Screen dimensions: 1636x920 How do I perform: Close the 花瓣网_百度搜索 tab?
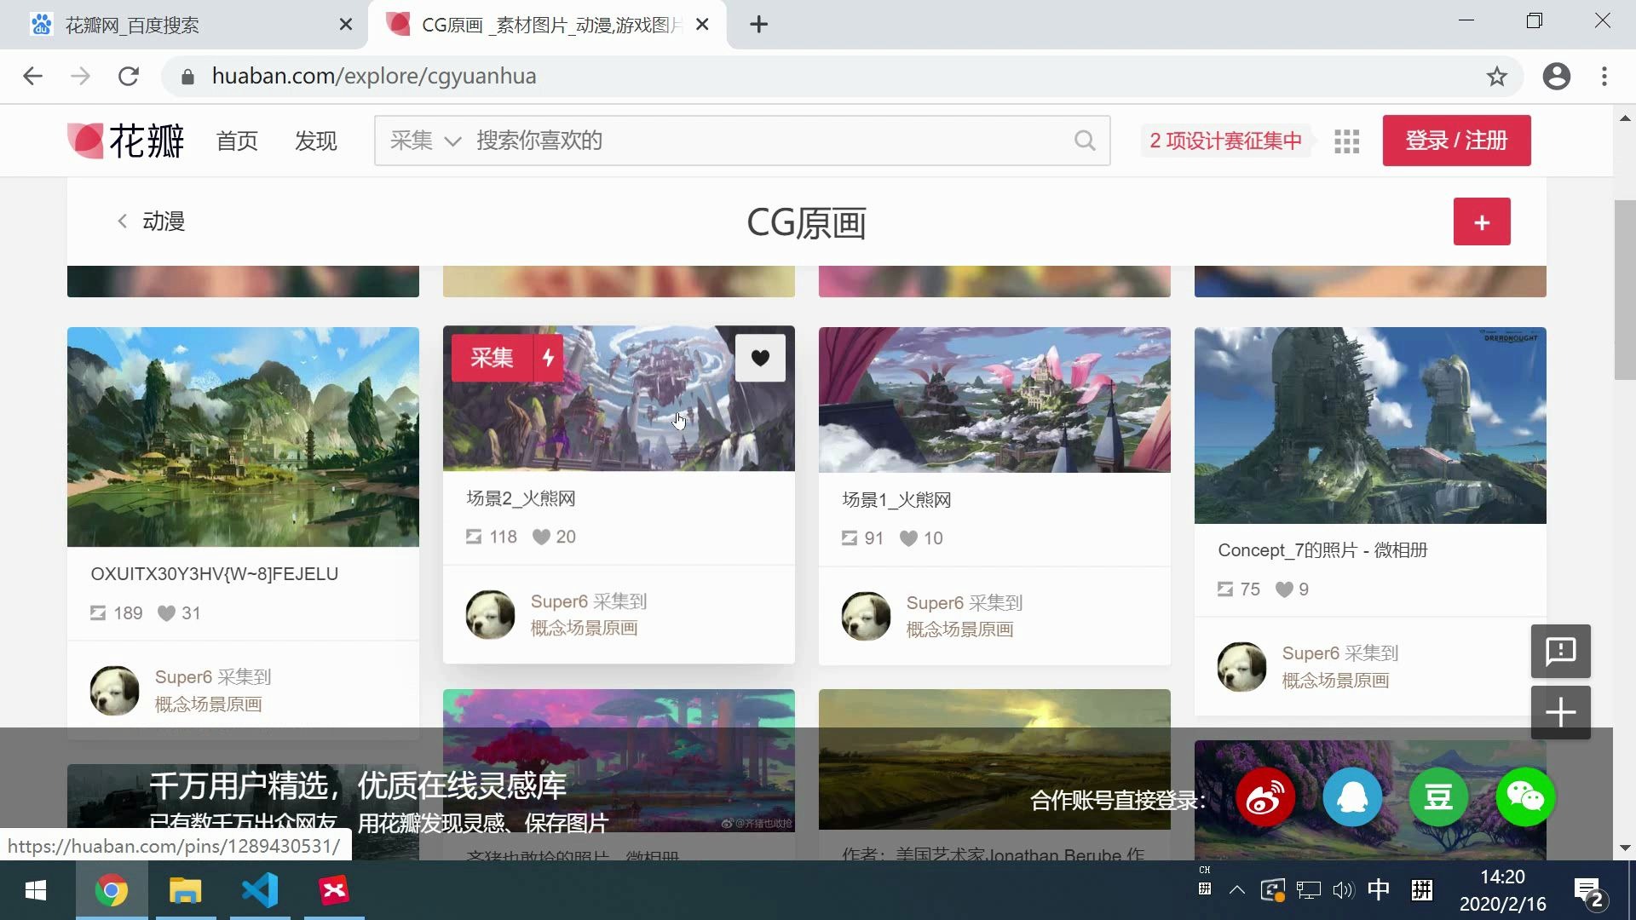[x=345, y=25]
